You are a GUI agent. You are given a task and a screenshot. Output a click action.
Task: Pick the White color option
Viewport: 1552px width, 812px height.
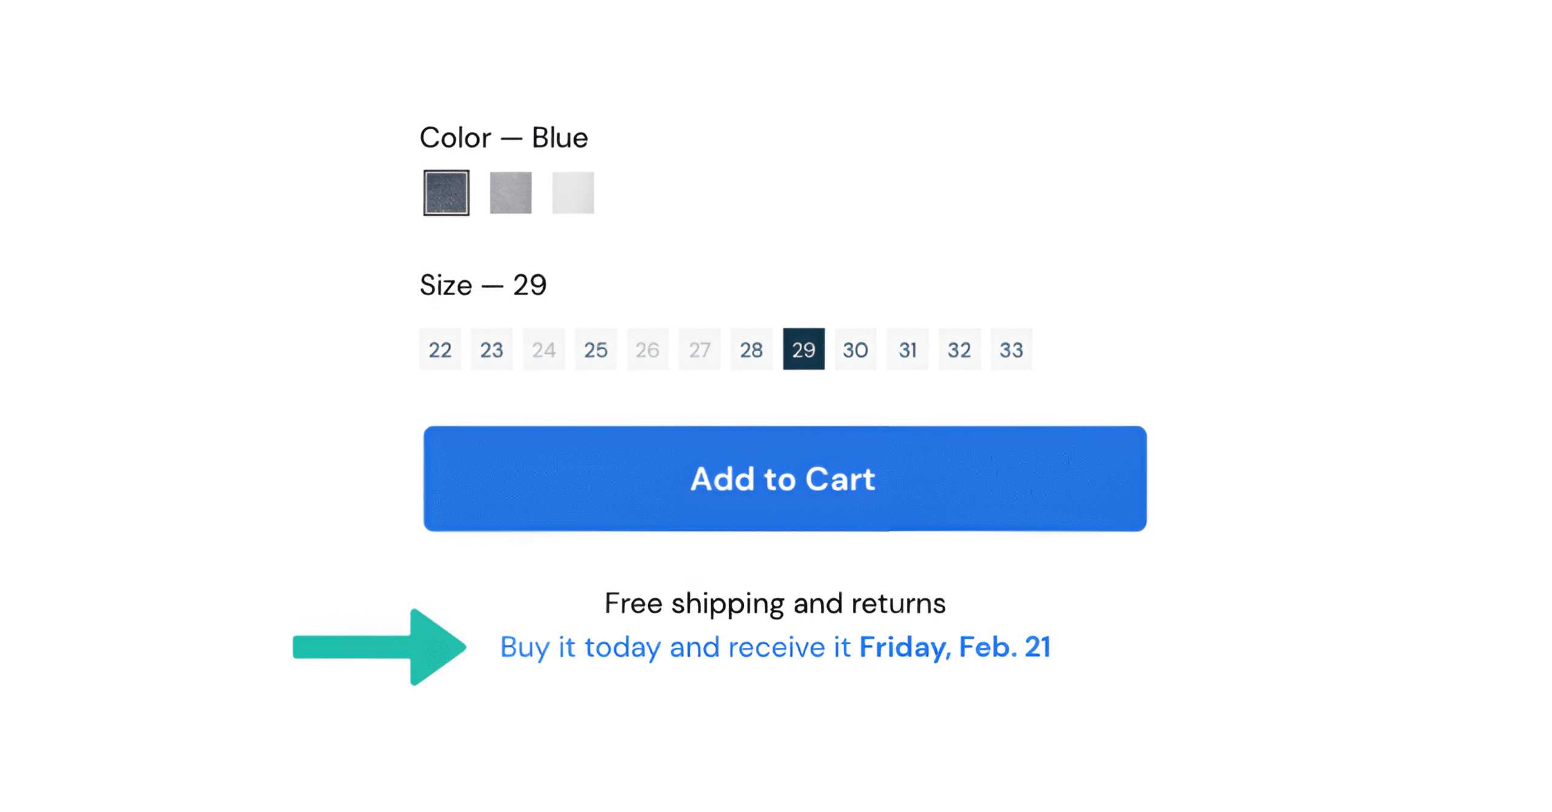pyautogui.click(x=573, y=193)
